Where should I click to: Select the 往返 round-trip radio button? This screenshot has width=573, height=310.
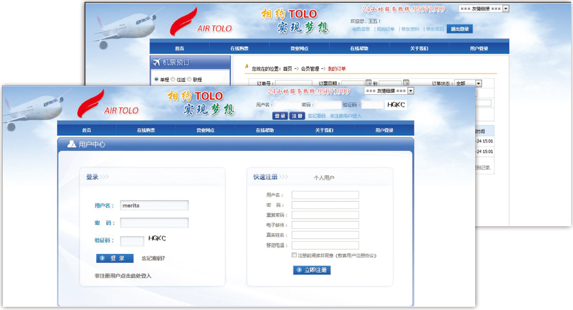point(173,79)
